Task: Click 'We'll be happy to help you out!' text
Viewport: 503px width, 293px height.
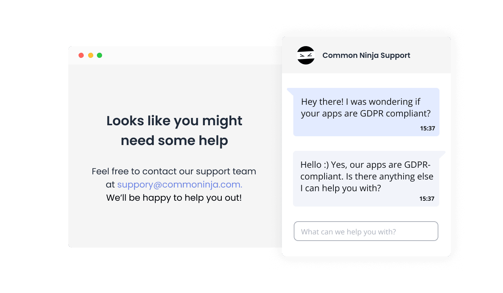Action: tap(174, 198)
